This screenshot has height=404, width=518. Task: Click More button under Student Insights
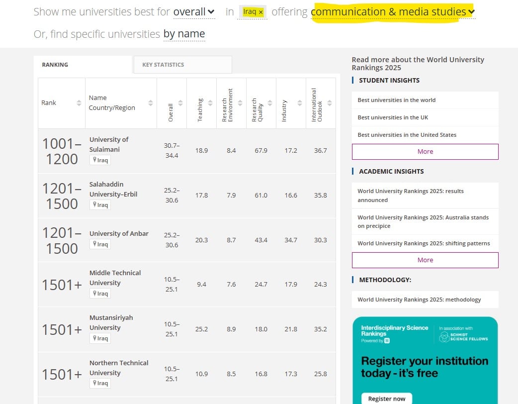click(x=425, y=152)
